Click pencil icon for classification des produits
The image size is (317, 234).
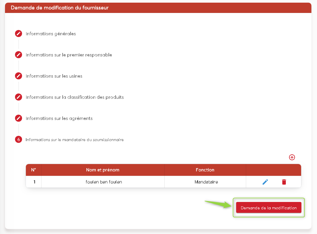19,97
